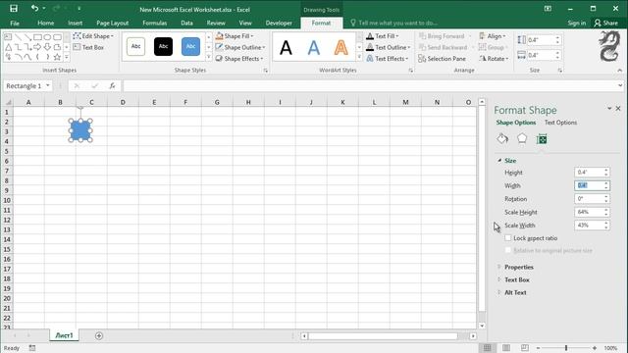Click the Insert Function fx icon
This screenshot has height=353, width=628.
tap(112, 85)
